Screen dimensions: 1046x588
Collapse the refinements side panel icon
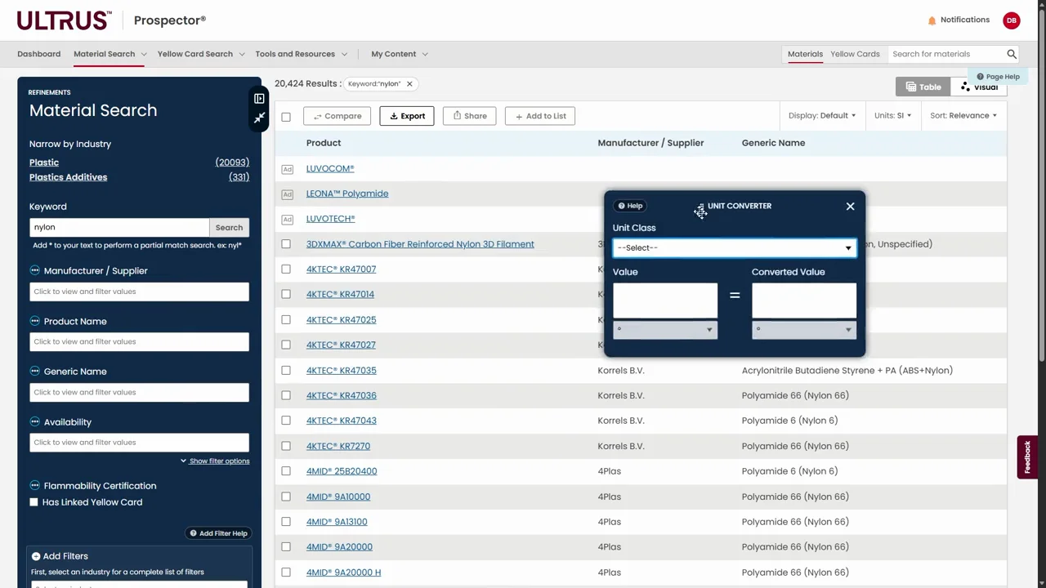click(x=259, y=99)
